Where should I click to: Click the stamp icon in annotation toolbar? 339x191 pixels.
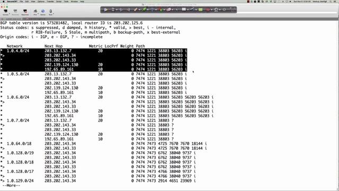[216, 10]
